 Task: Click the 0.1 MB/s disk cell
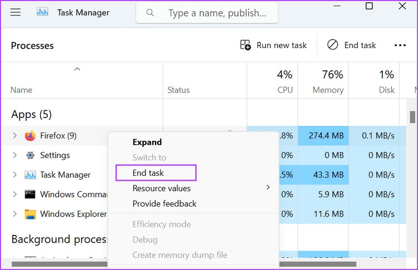374,136
